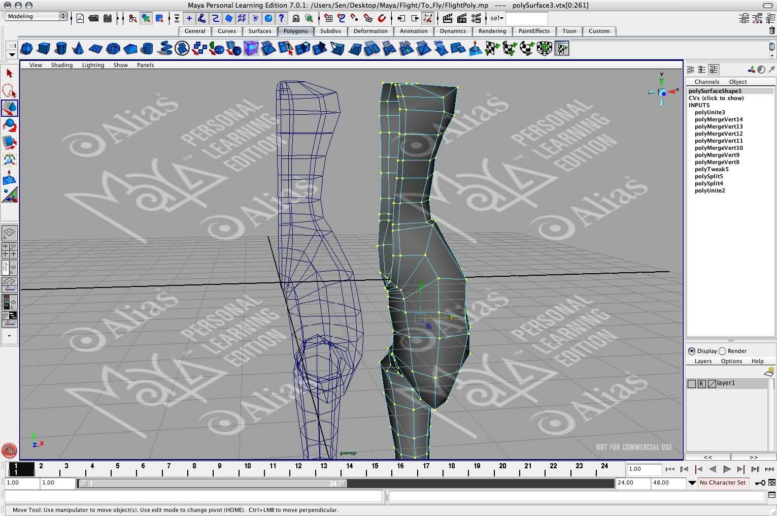
Task: Toggle construction history icon
Action: [428, 18]
